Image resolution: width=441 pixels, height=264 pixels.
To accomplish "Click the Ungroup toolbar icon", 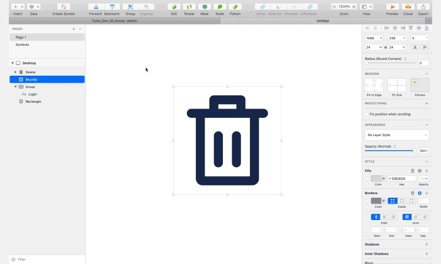I will point(146,6).
